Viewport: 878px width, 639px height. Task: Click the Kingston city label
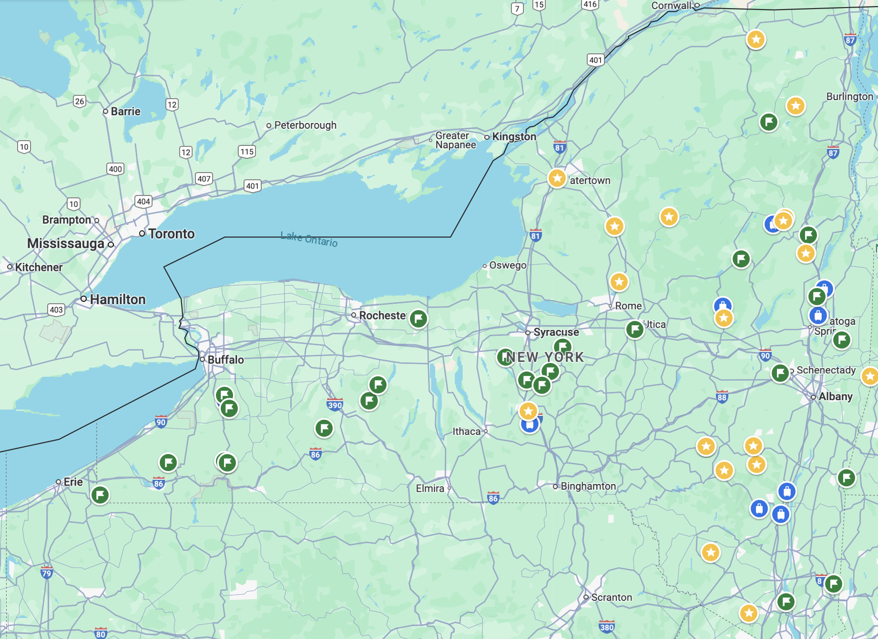(x=514, y=136)
